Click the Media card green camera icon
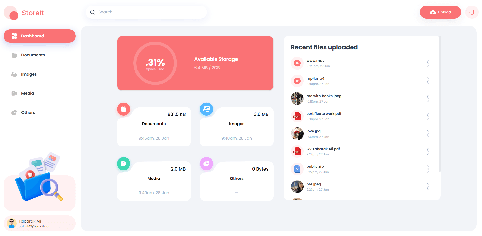The height and width of the screenshot is (236, 482). pos(124,164)
